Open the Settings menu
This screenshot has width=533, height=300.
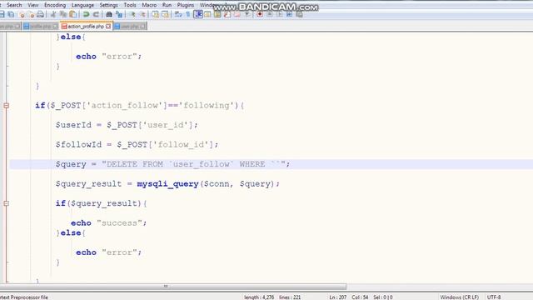108,5
